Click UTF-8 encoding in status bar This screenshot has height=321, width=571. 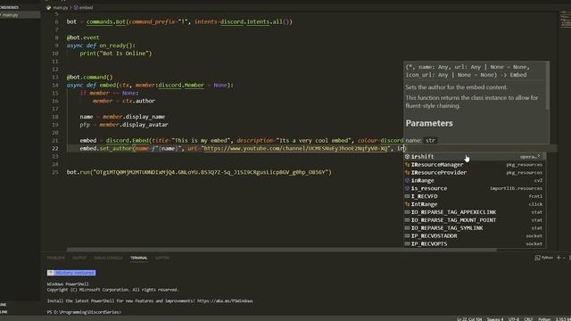pyautogui.click(x=514, y=319)
